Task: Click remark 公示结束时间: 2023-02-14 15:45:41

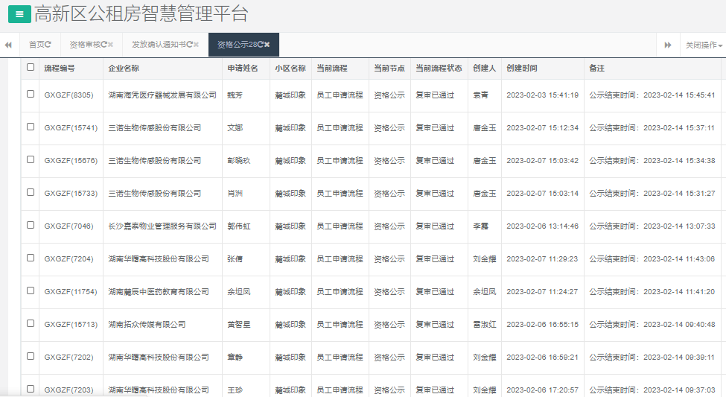Action: [x=652, y=95]
